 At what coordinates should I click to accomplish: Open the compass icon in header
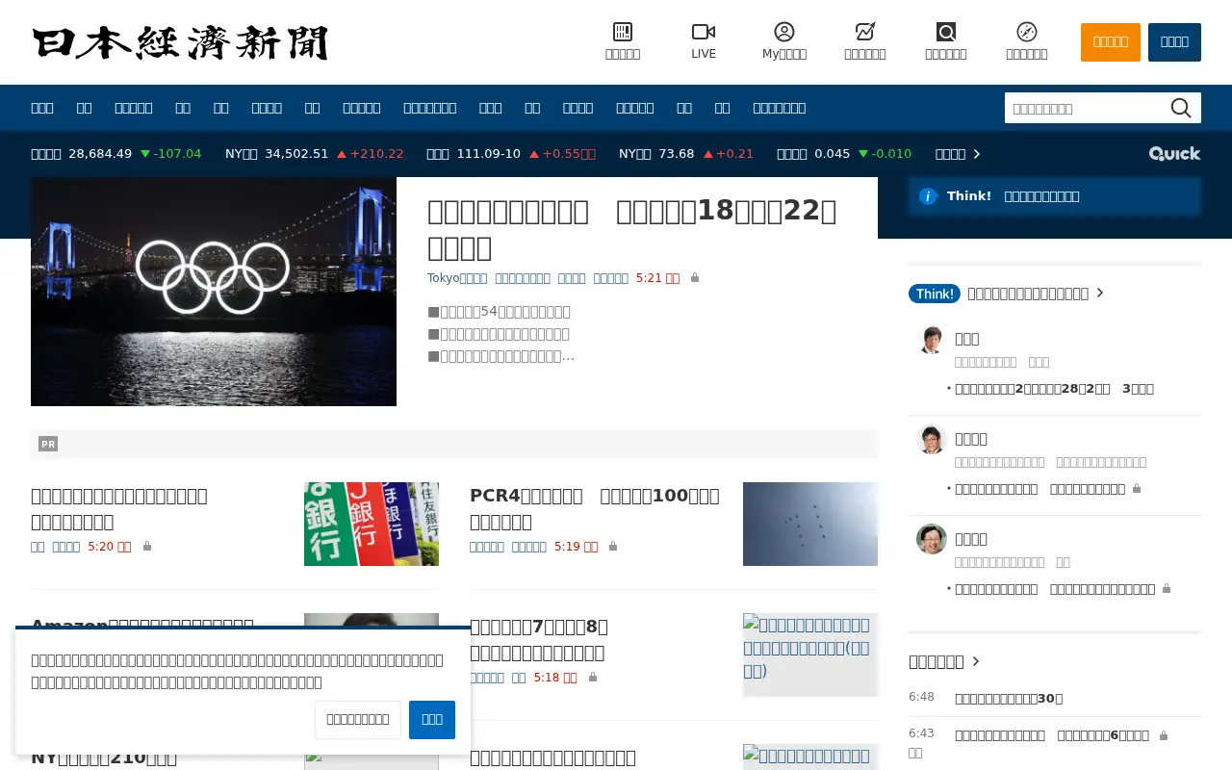(x=1027, y=32)
